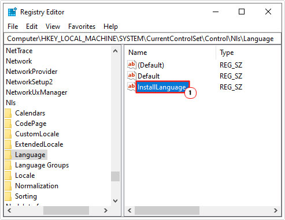Screen dimensions: 285x220
Task: Select the Locale subkey label
Action: coord(25,176)
